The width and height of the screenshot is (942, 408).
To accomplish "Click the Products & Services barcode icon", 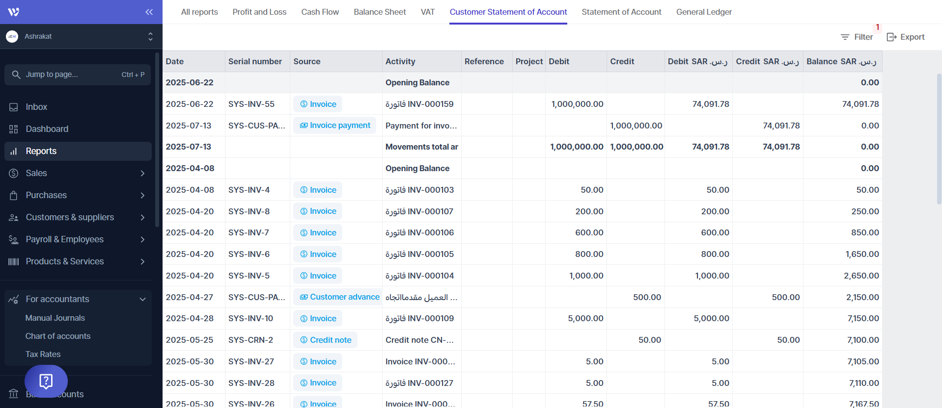I will coord(14,261).
